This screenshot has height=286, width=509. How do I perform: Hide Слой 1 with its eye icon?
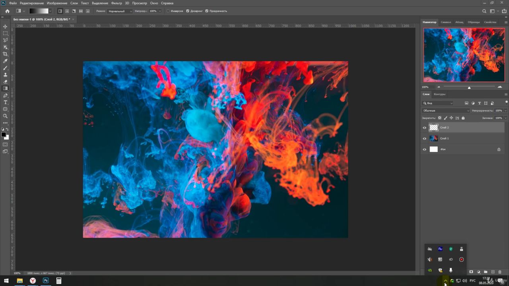click(424, 139)
